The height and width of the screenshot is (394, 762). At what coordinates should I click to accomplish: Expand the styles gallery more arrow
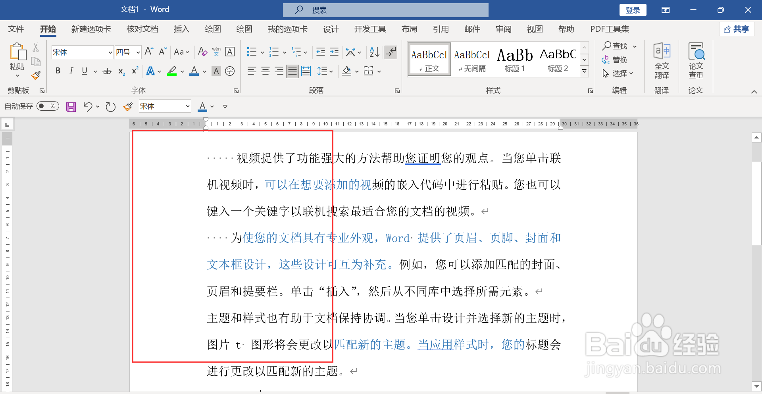point(584,71)
